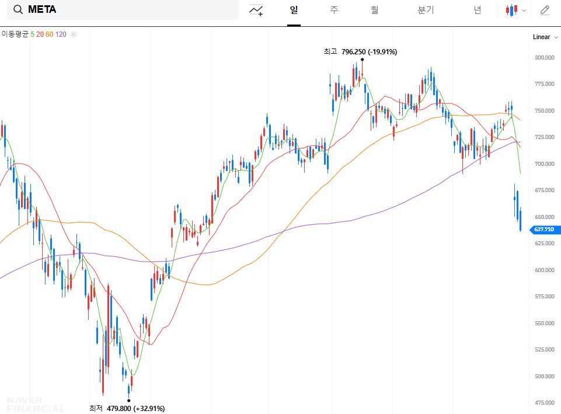Switch to the 월 (monthly) tab
The image size is (561, 414).
coord(374,10)
